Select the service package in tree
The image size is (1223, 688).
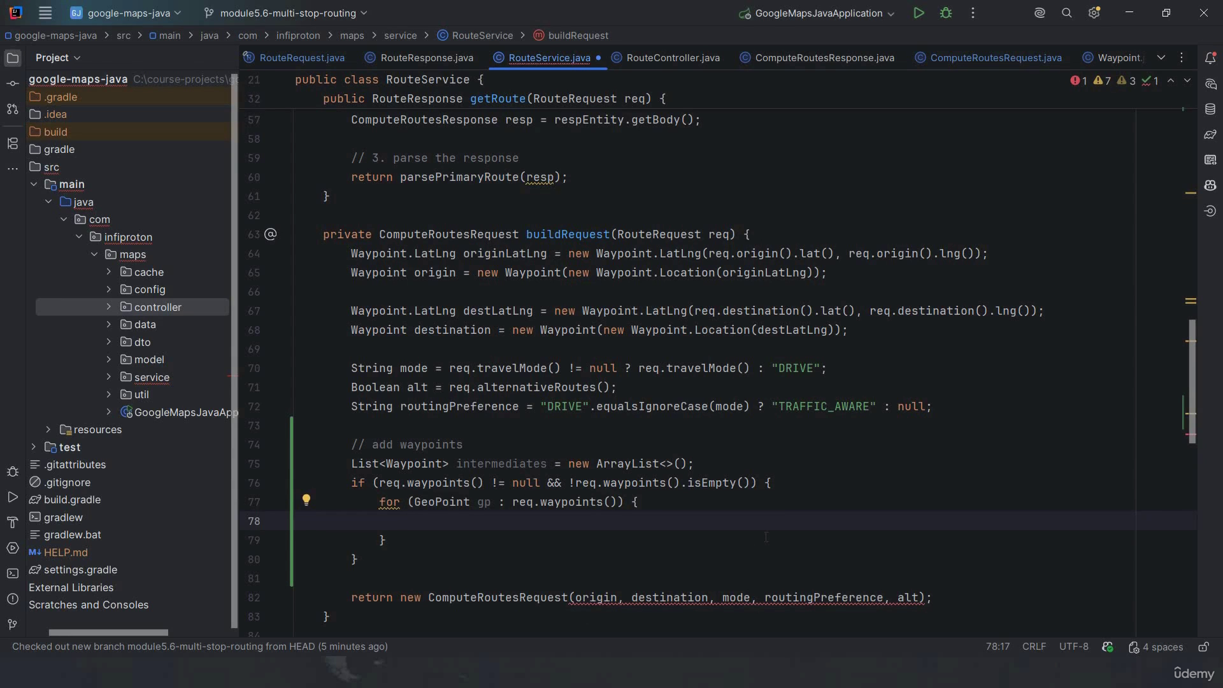(x=152, y=377)
